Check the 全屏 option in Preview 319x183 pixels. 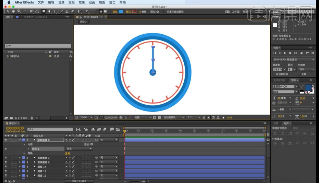tap(299, 74)
